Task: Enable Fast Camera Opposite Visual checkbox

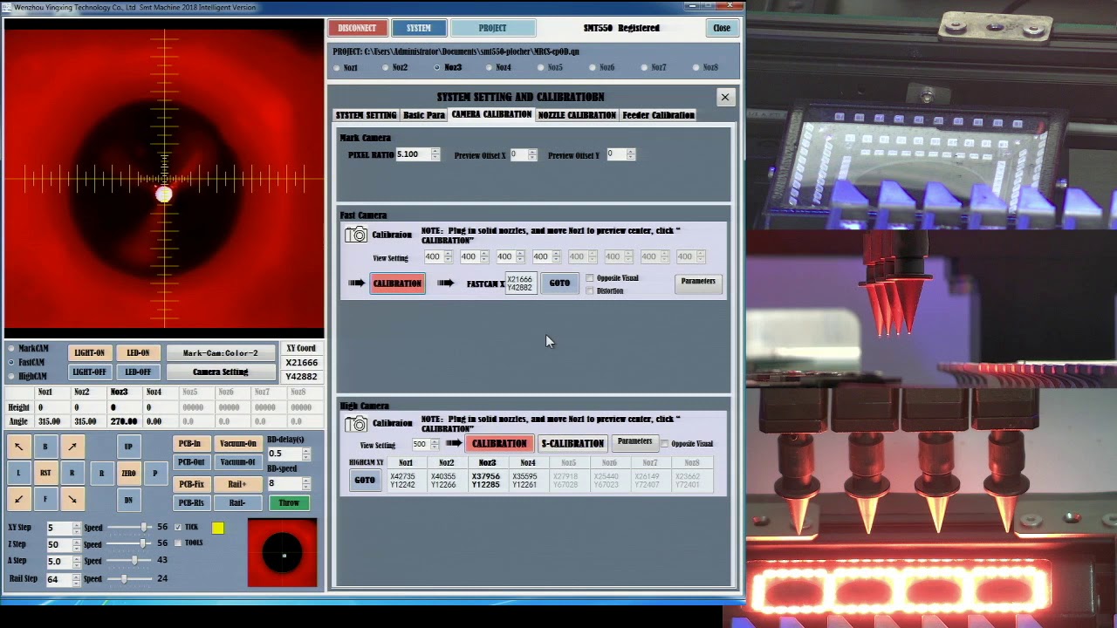Action: [590, 278]
